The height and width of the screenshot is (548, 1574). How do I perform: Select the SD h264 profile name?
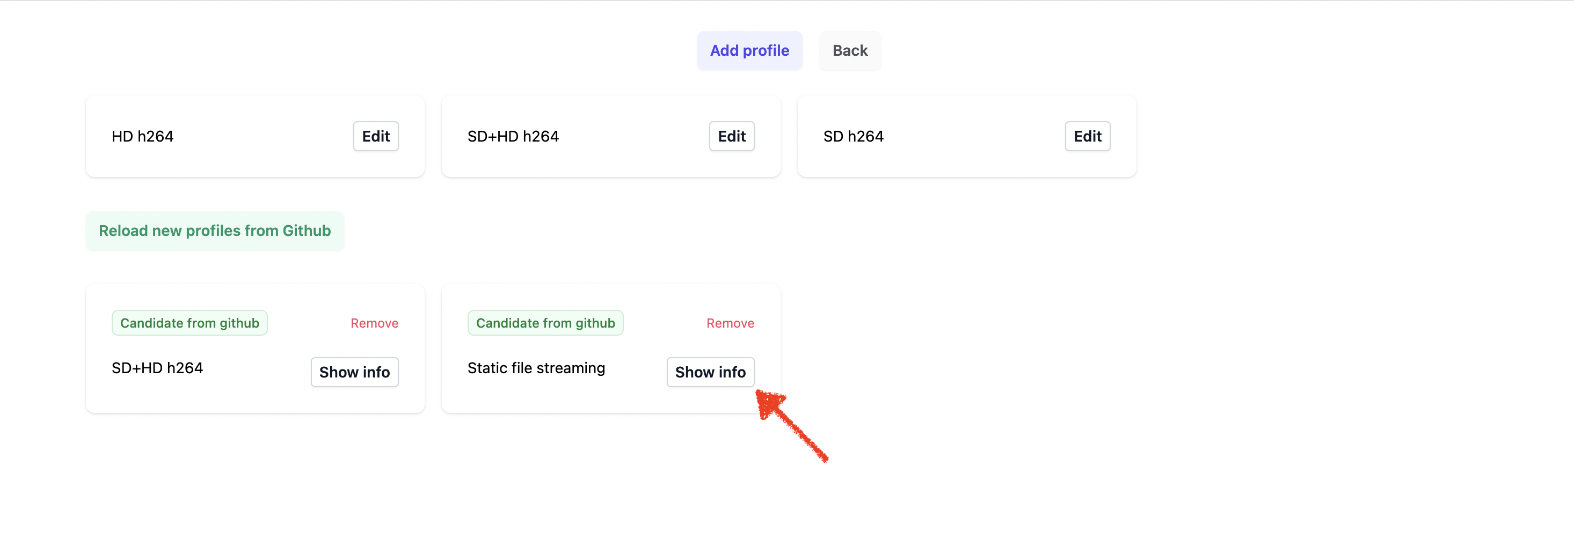853,136
